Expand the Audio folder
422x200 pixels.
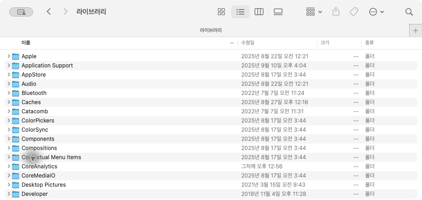9,83
